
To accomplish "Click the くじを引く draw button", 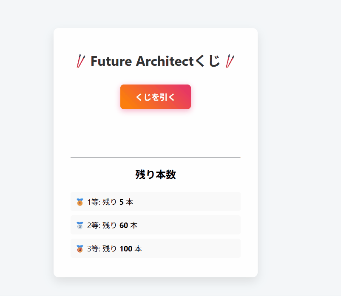I will pos(155,97).
